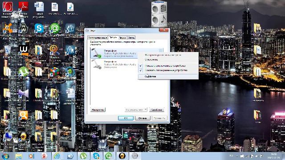Viewport: 285px width, 160px height.
Task: Choose 'Disable' in the context menu
Action: pyautogui.click(x=168, y=60)
